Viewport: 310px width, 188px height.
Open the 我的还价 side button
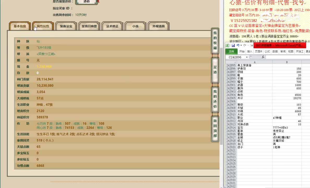[215, 99]
